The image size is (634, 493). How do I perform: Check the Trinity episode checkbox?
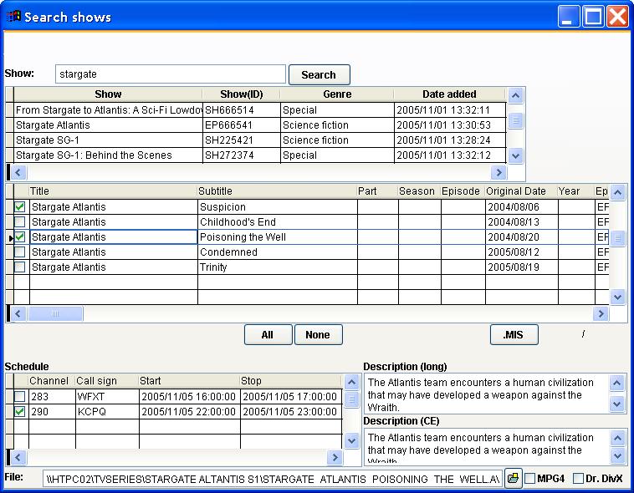tap(19, 267)
